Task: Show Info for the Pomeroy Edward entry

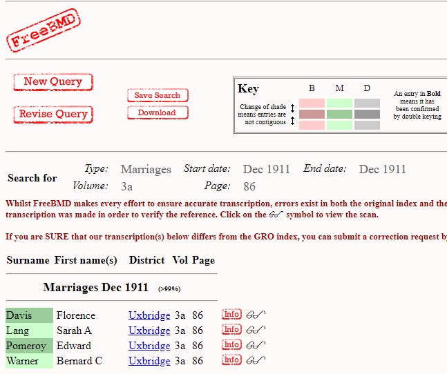Action: tap(231, 345)
